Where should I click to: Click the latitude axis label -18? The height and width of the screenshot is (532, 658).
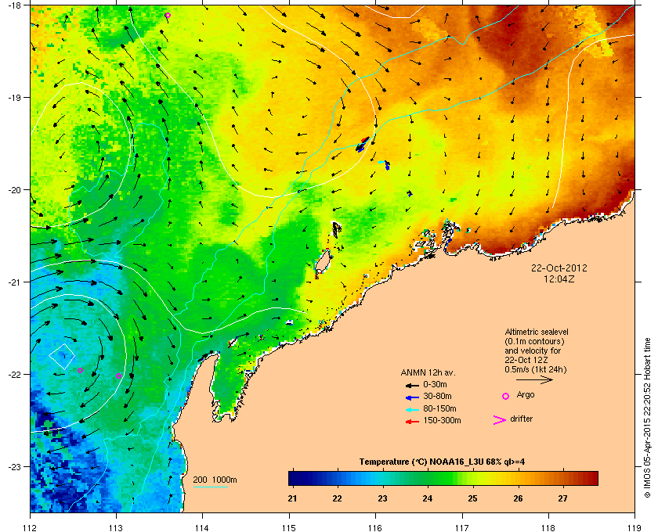point(13,5)
